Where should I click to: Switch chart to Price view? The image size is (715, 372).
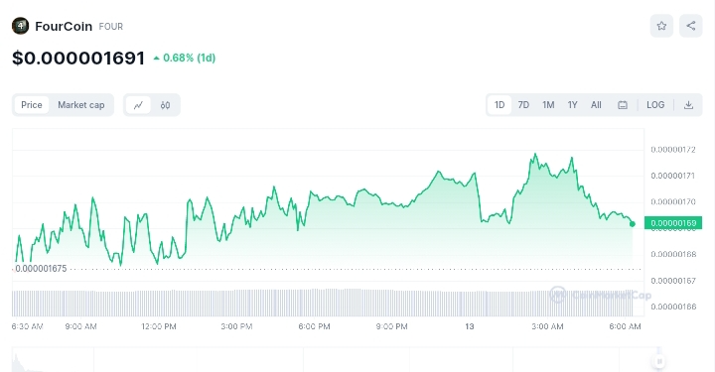click(32, 105)
